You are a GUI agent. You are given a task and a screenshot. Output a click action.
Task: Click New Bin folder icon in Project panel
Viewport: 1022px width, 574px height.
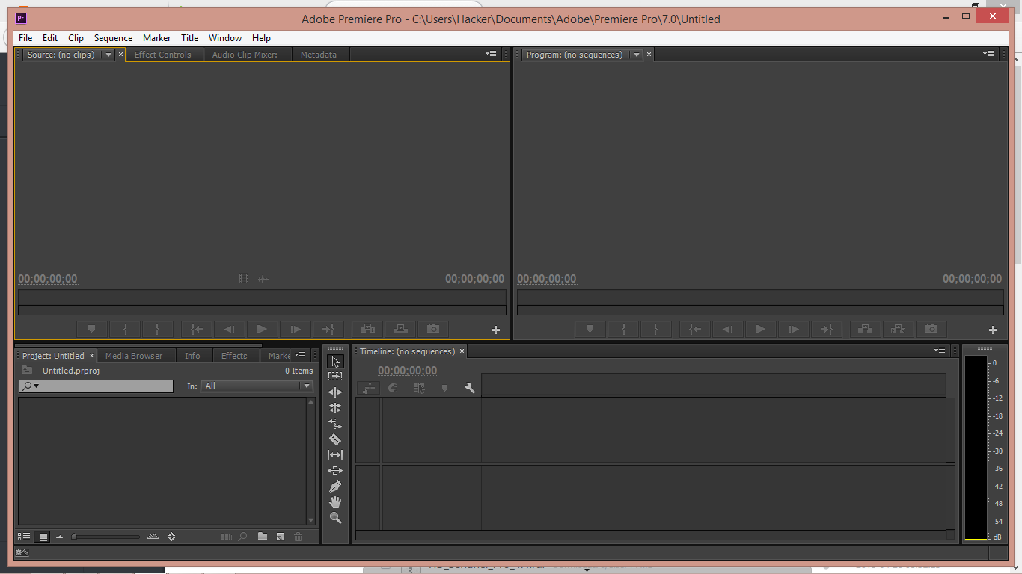coord(263,537)
